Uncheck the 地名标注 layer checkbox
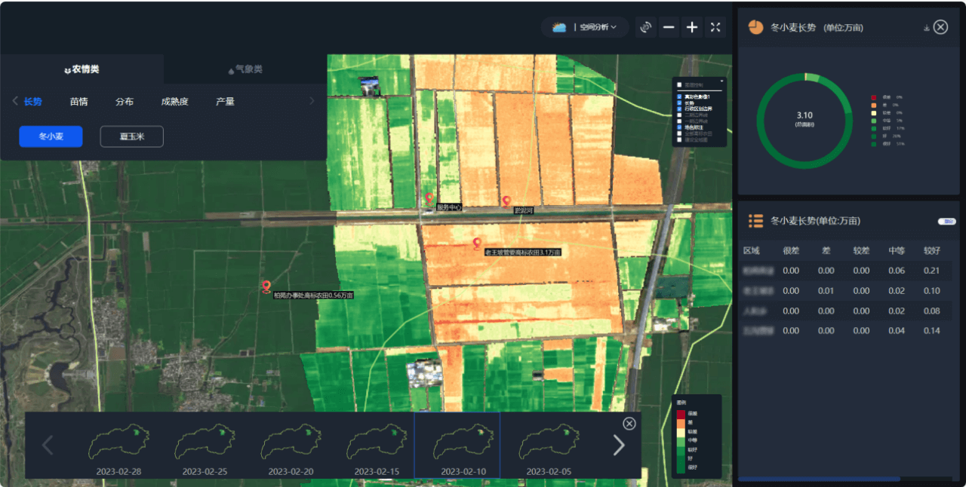 680,127
